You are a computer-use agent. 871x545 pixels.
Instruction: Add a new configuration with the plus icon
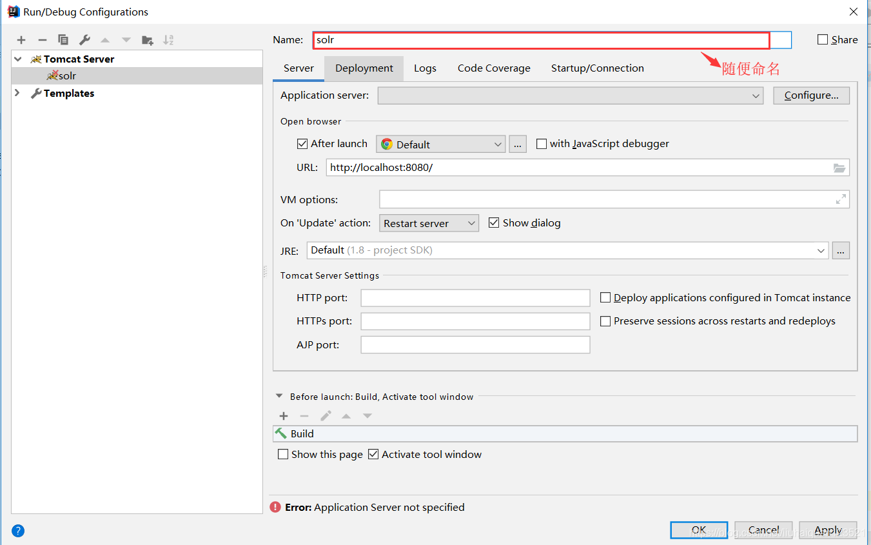tap(21, 40)
